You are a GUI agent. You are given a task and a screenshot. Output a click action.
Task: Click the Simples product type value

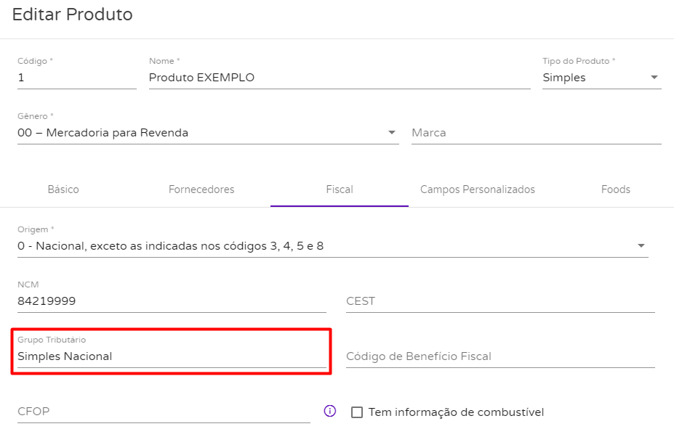(x=564, y=78)
